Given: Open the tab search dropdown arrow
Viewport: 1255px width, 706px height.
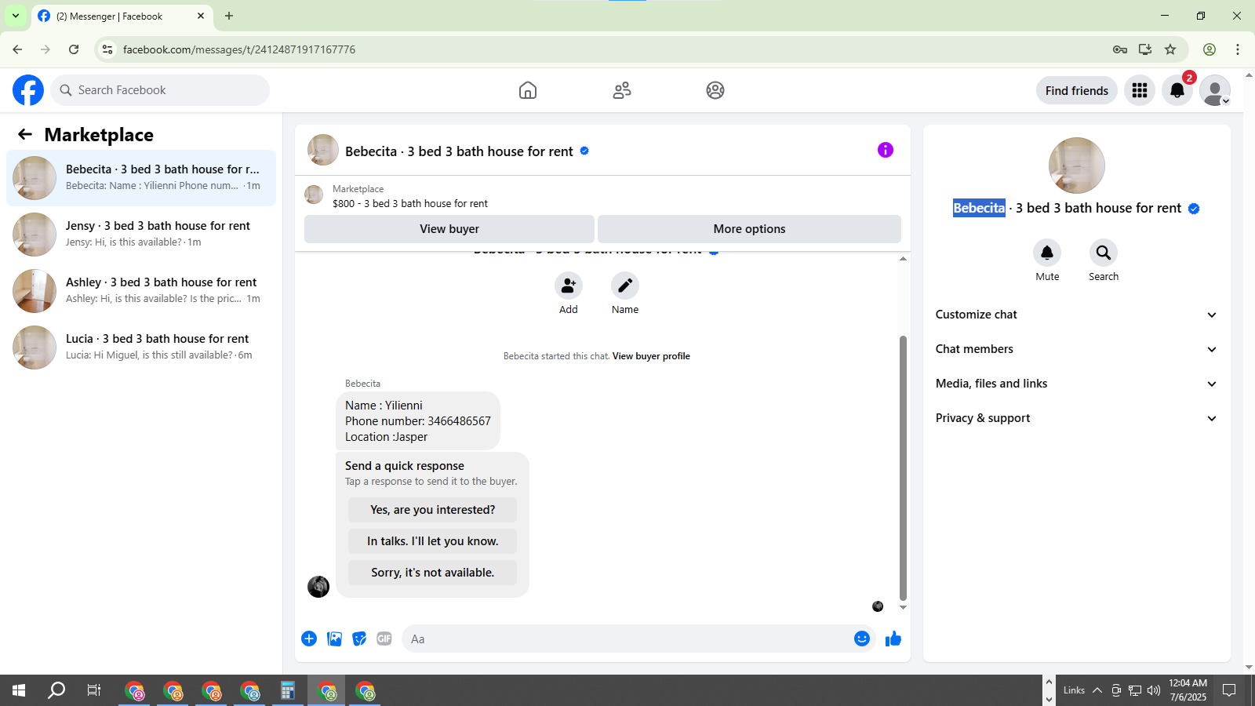Looking at the screenshot, I should point(15,16).
